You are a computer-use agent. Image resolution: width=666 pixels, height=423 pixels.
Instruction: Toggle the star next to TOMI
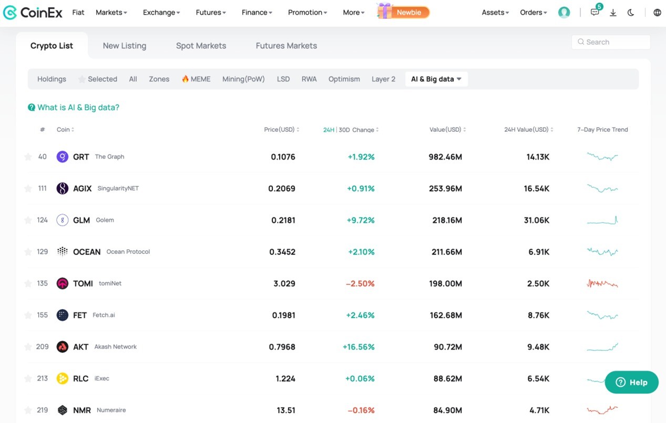(x=28, y=283)
